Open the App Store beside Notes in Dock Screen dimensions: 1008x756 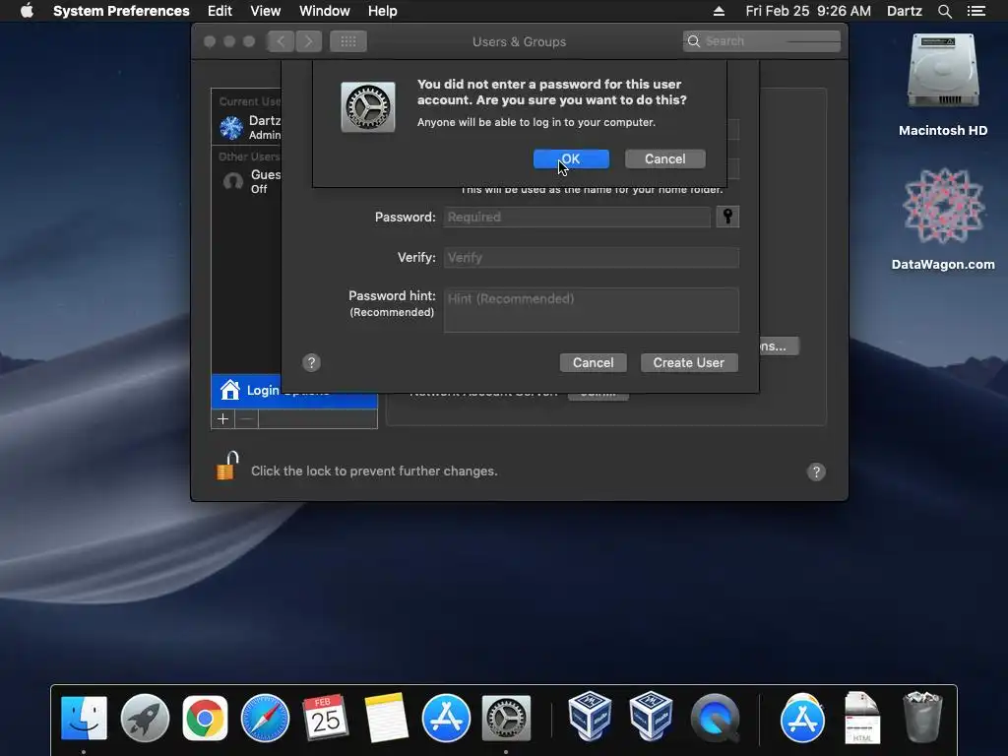[446, 718]
